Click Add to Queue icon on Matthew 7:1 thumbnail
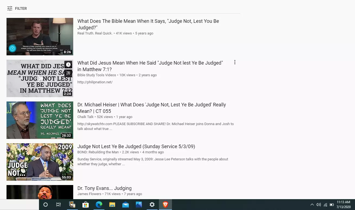Image resolution: width=355 pixels, height=210 pixels. click(68, 73)
